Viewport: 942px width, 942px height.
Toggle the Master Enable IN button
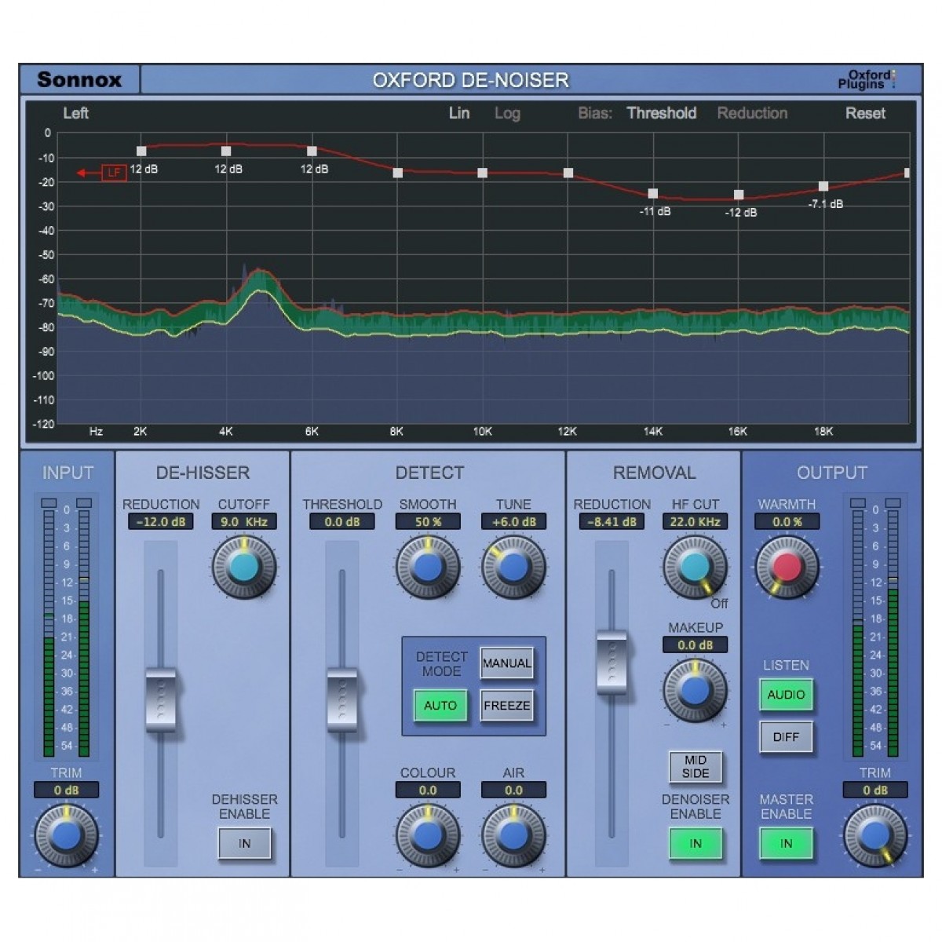pyautogui.click(x=786, y=844)
